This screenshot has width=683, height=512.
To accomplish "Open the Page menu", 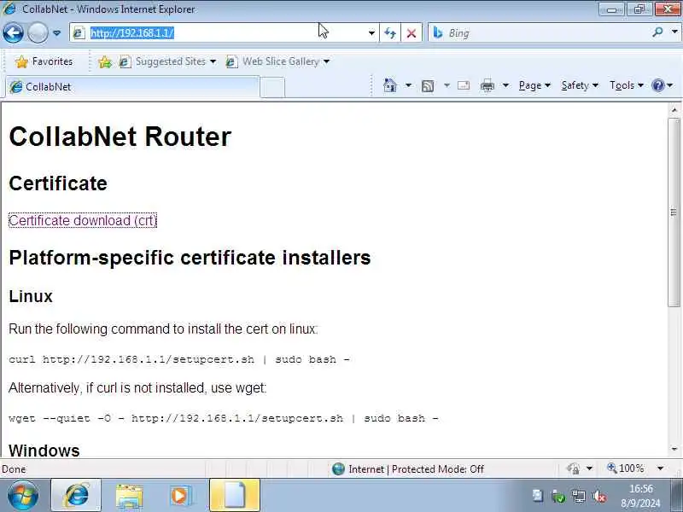I will tap(534, 85).
